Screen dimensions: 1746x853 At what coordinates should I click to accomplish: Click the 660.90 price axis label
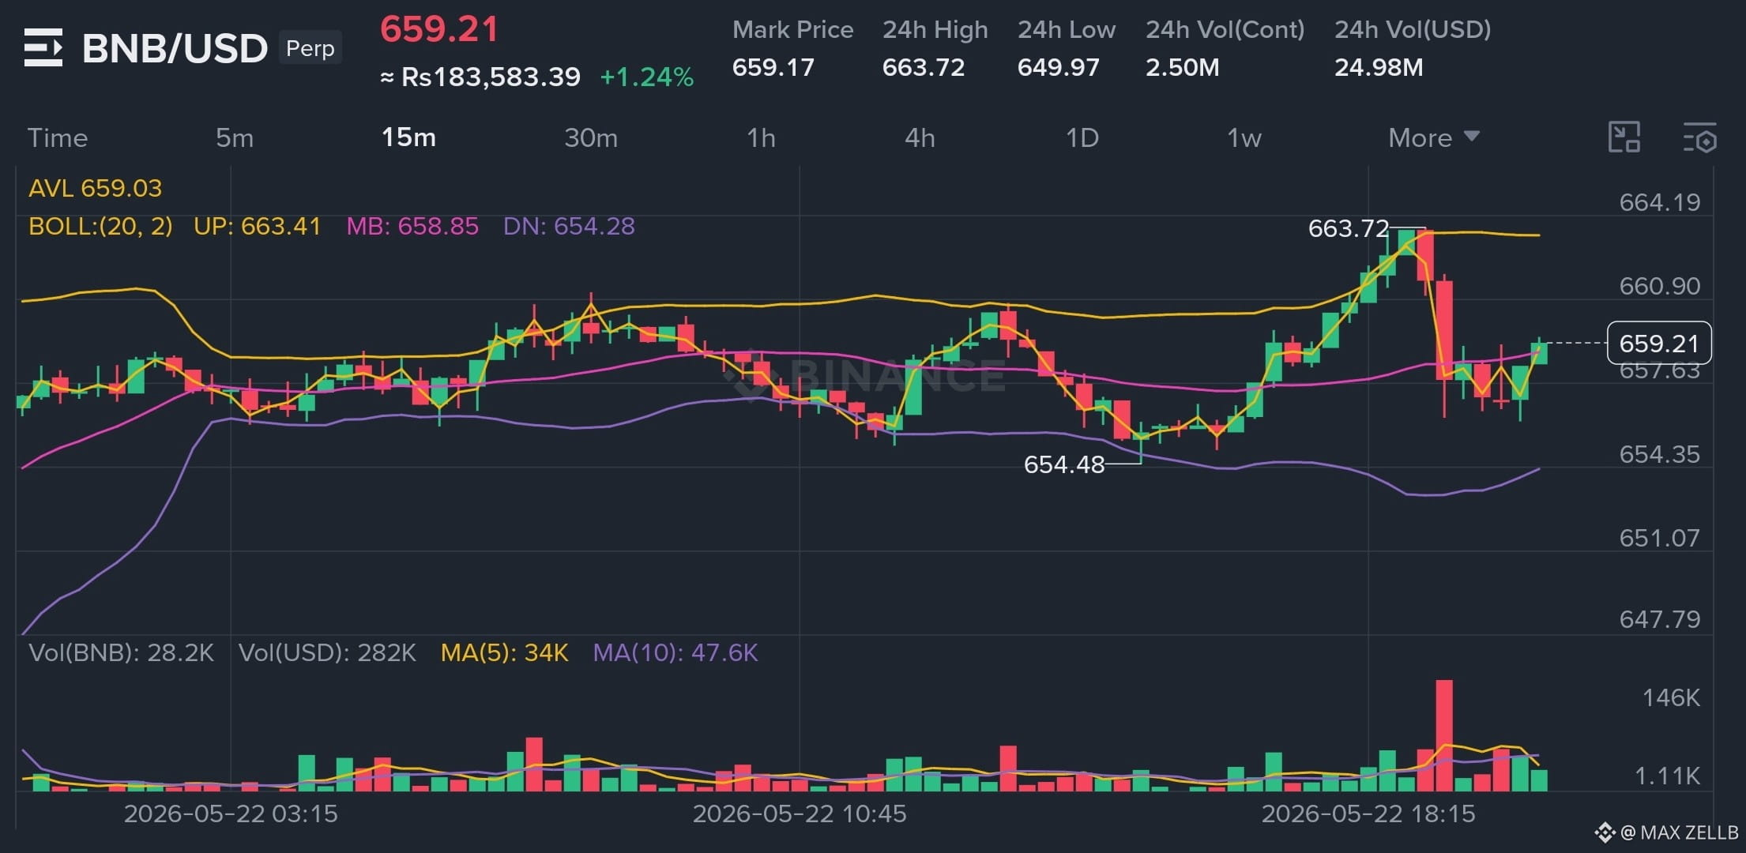point(1659,286)
